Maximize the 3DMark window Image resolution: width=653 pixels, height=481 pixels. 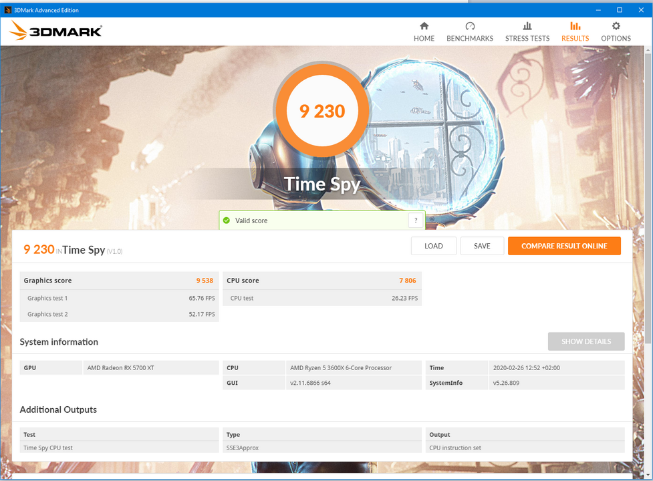[620, 10]
